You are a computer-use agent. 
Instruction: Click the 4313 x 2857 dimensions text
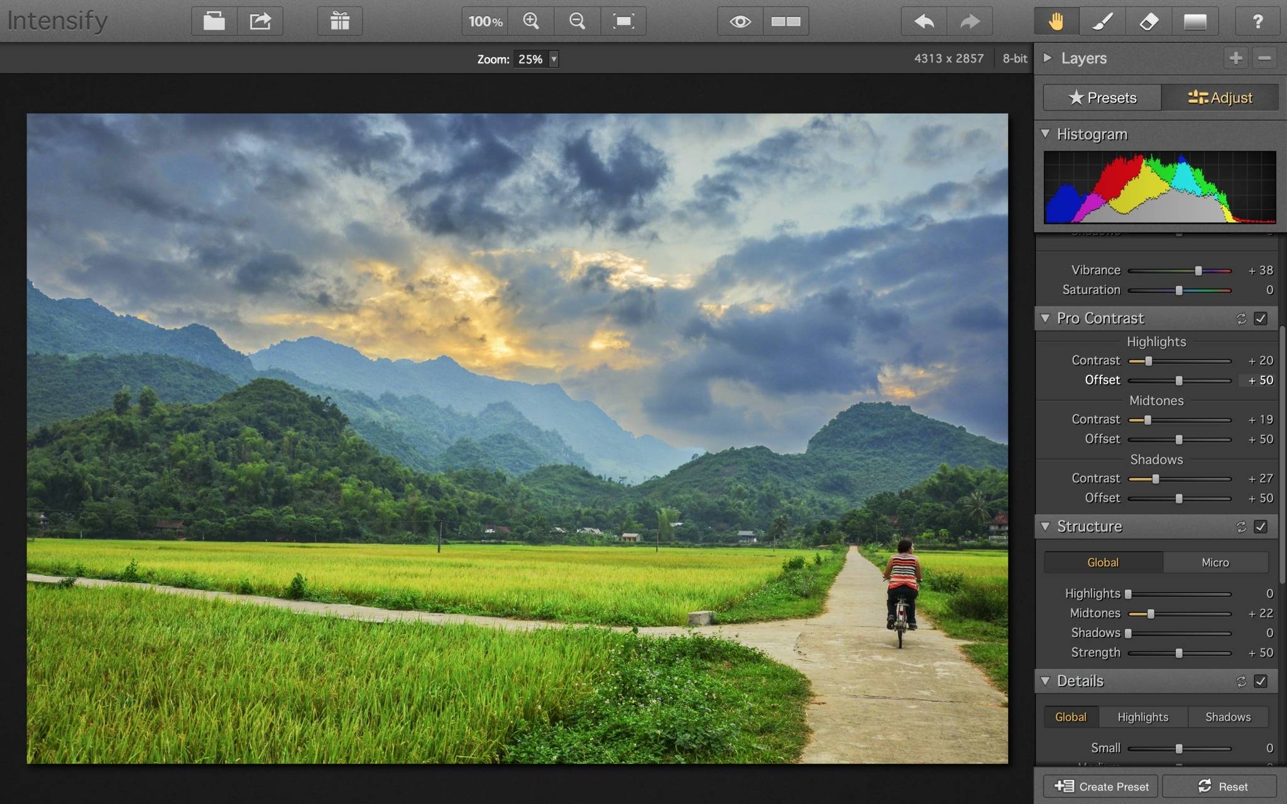tap(949, 58)
